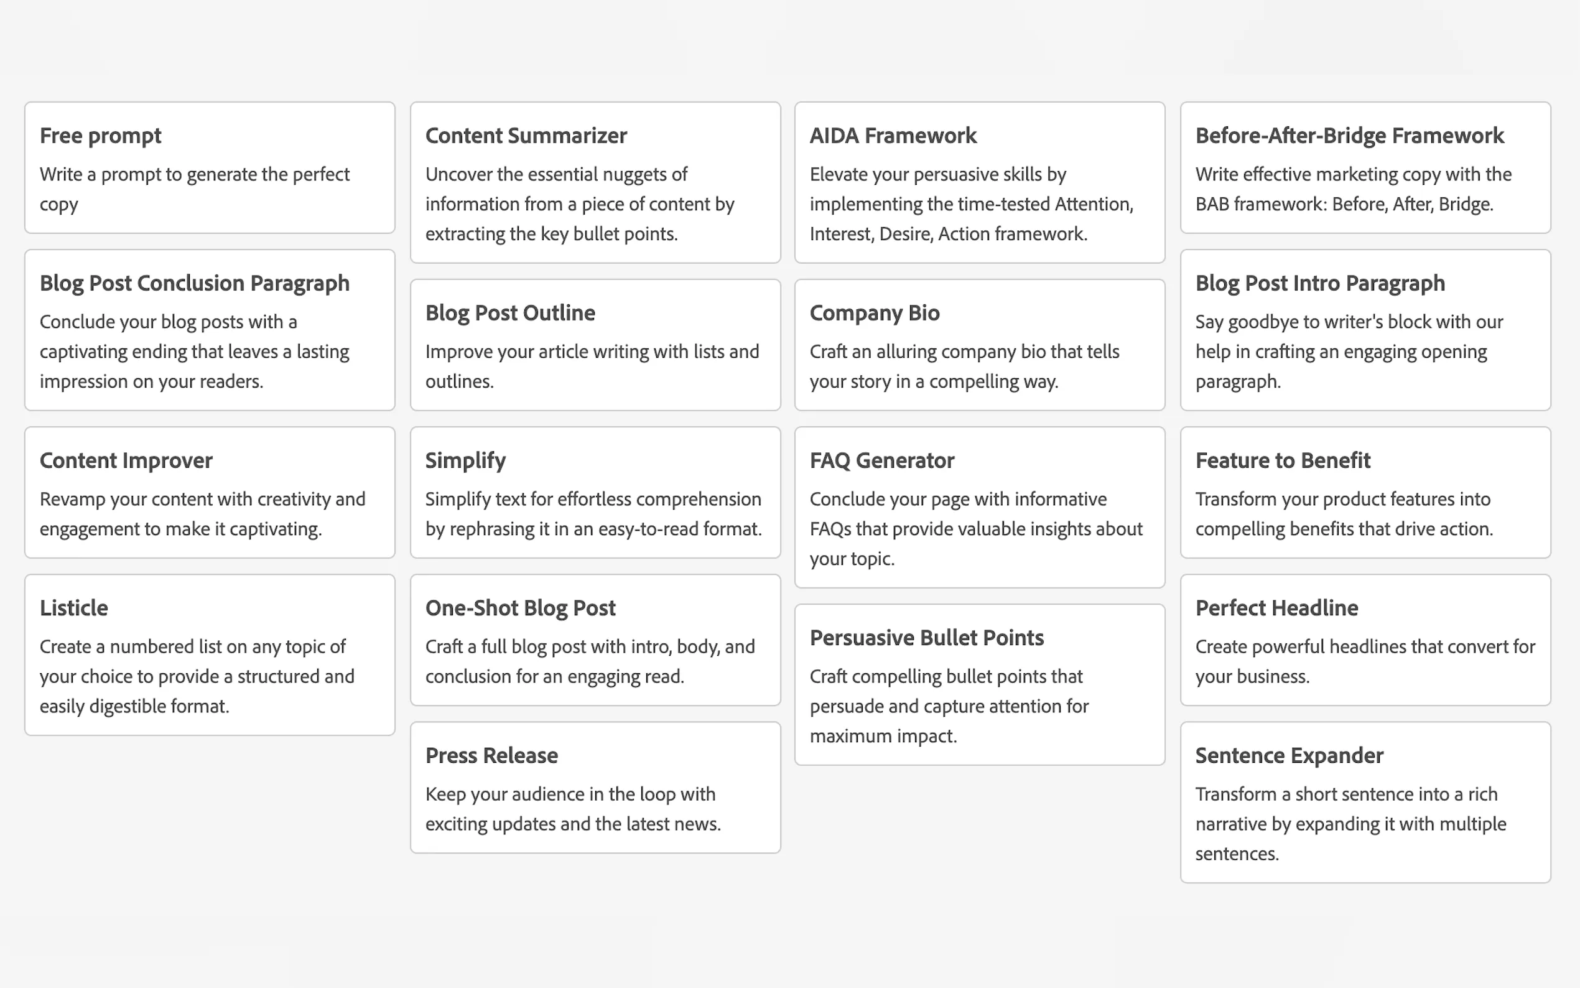
Task: Open the Blog Post Outline template
Action: tap(595, 344)
